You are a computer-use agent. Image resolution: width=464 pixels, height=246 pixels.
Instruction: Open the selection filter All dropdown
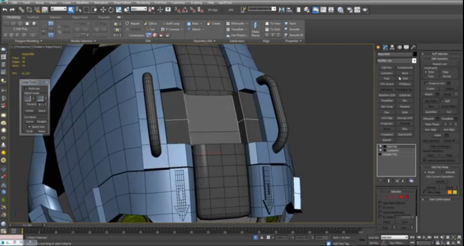point(58,9)
